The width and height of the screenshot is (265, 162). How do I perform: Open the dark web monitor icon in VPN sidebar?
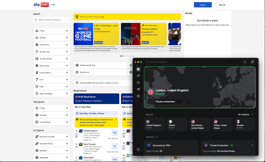tap(138, 89)
